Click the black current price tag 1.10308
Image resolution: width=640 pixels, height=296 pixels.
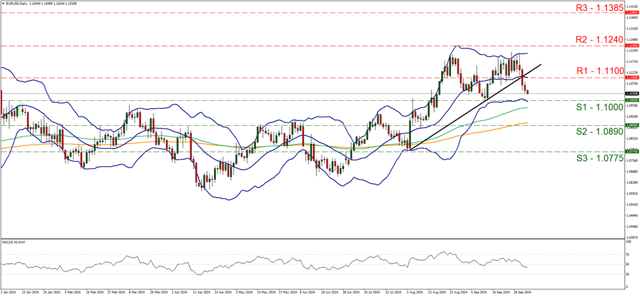coord(633,93)
